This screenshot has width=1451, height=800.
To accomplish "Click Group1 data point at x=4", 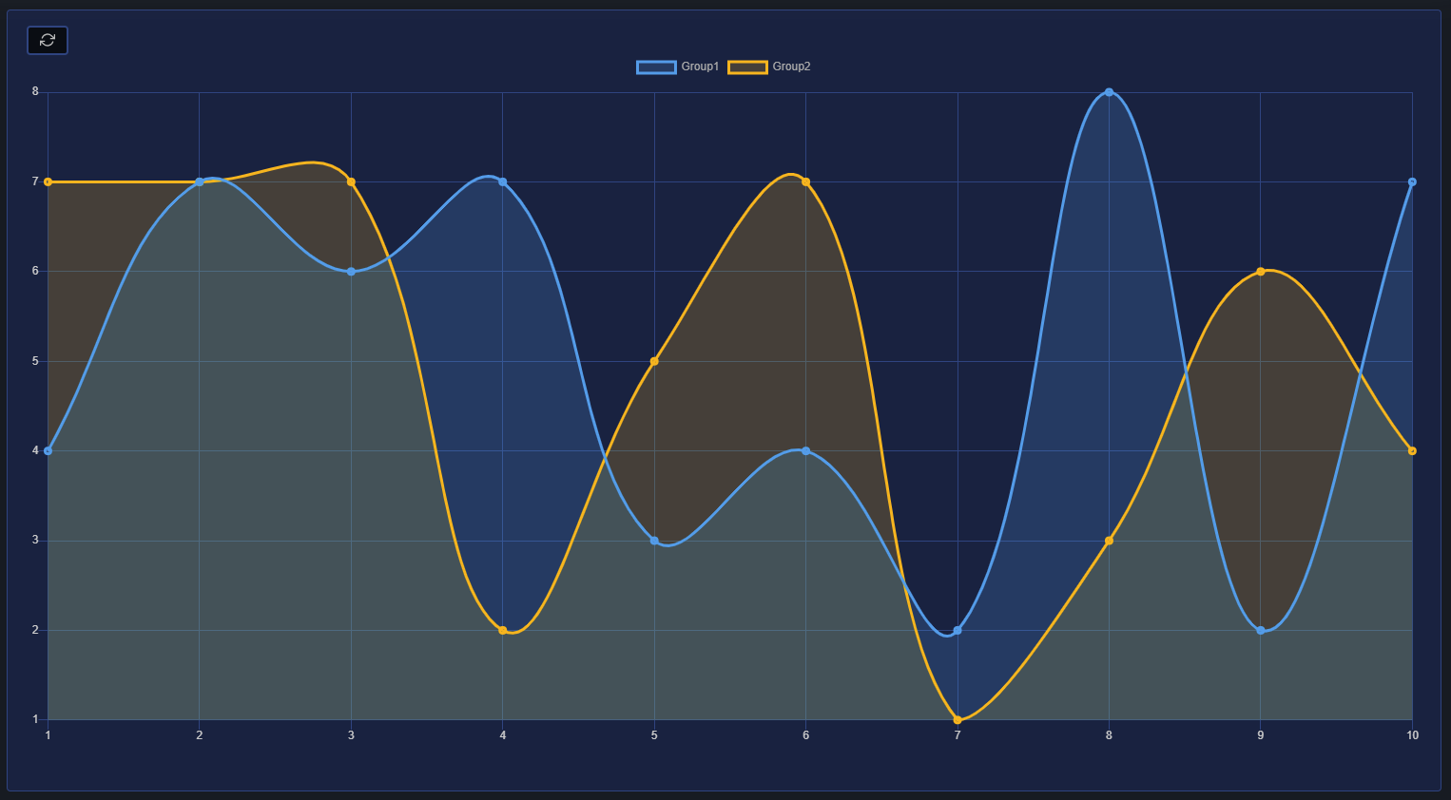I will click(503, 181).
